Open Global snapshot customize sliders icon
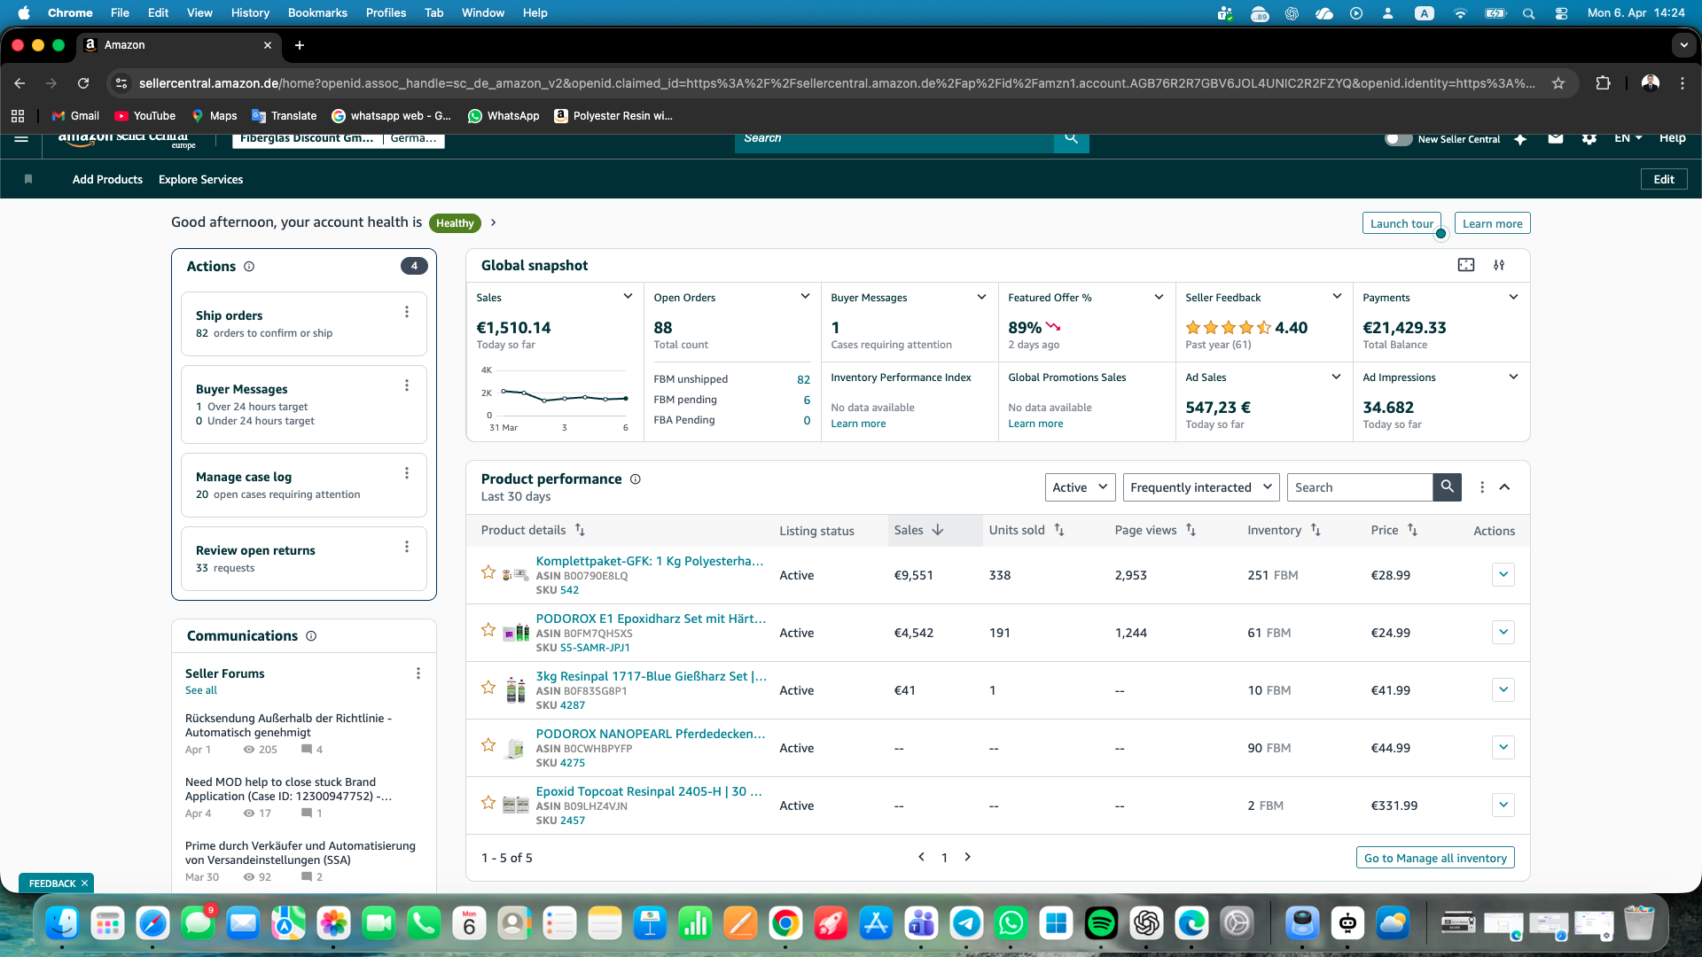Screen dimensions: 1702x957 (1499, 265)
